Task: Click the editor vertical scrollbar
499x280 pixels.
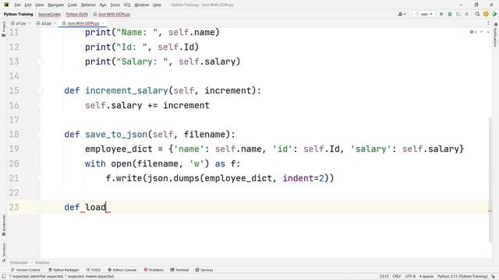Action: pyautogui.click(x=490, y=180)
